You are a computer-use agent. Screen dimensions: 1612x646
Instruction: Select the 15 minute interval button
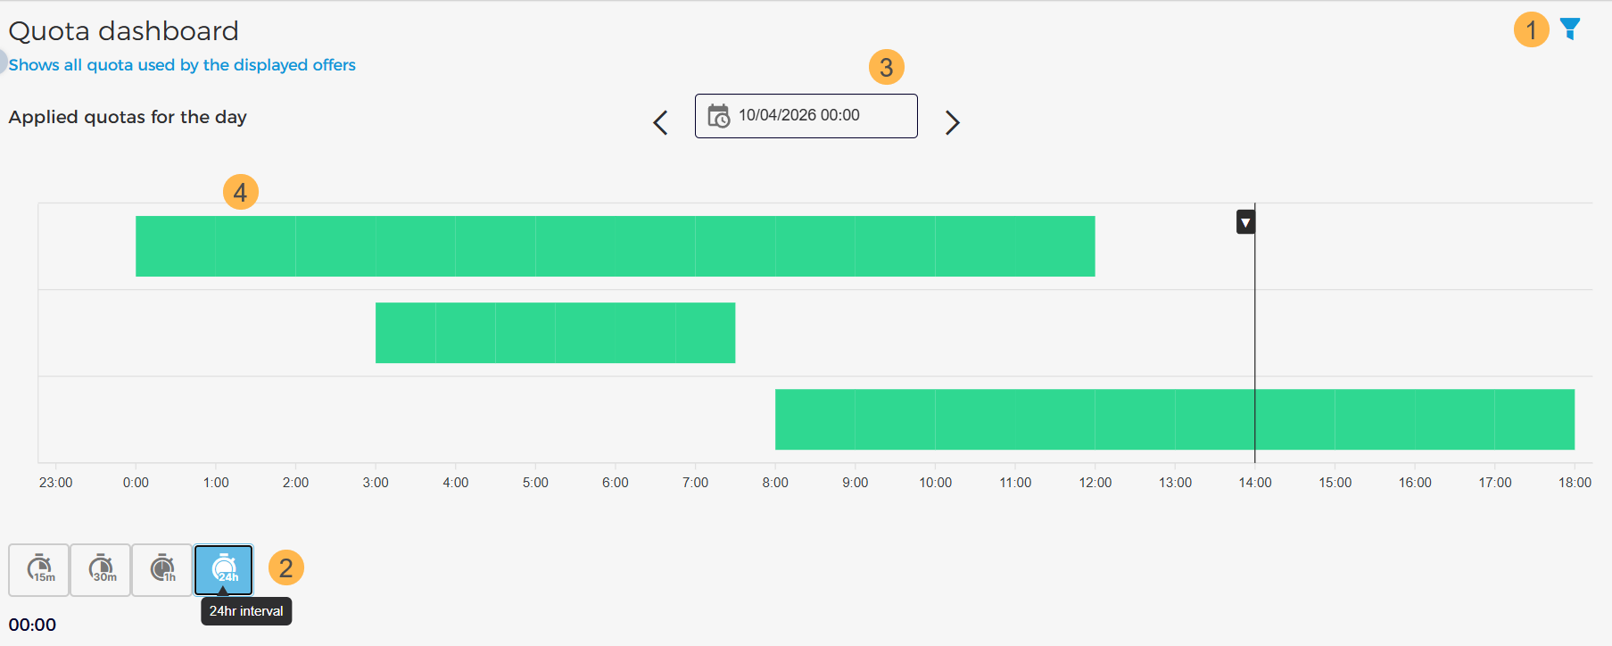(x=39, y=569)
